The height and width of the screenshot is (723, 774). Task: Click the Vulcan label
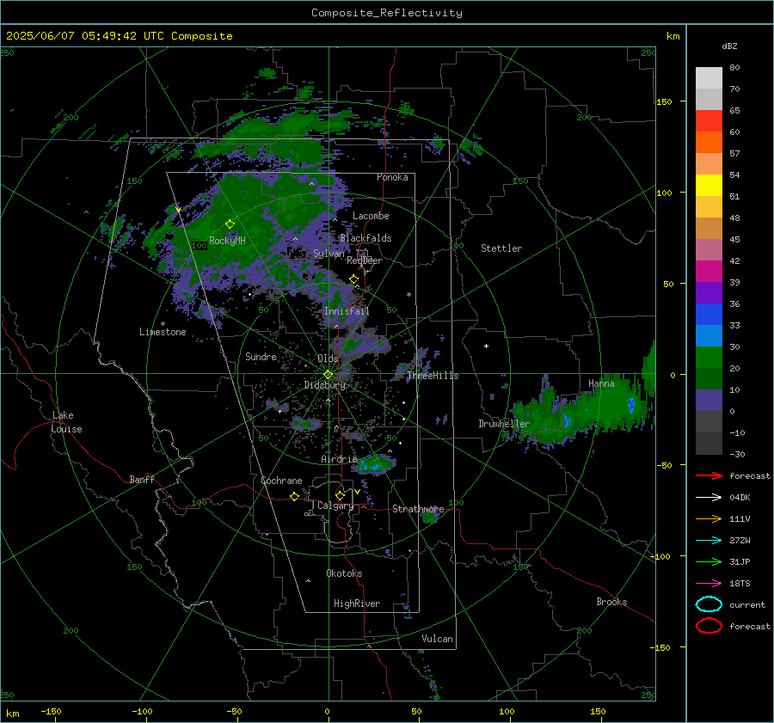click(x=437, y=639)
